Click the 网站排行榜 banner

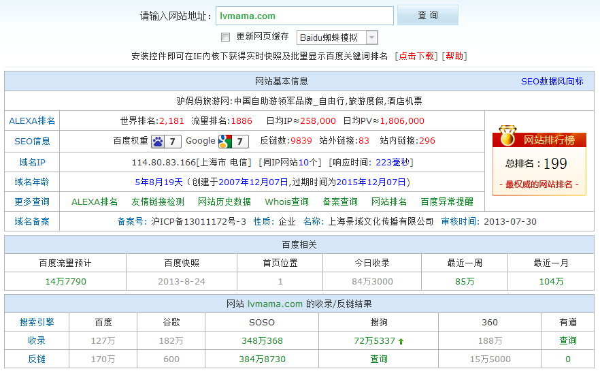pos(539,140)
